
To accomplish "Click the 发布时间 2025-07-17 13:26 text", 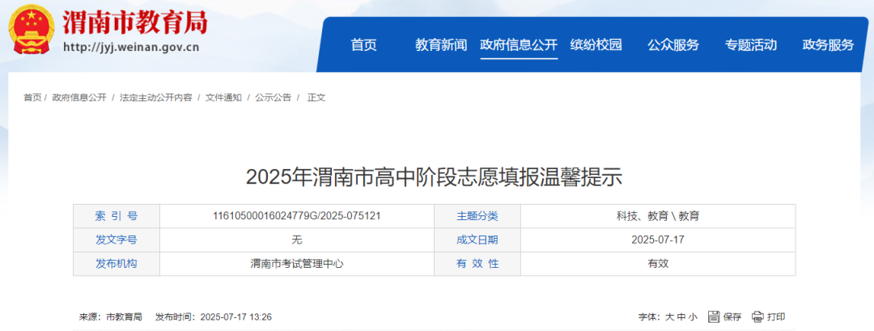I will point(214,317).
